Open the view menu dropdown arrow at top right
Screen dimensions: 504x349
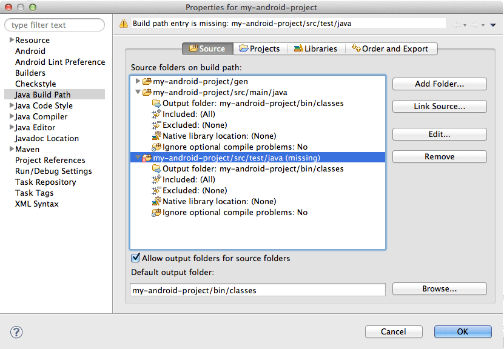[492, 25]
